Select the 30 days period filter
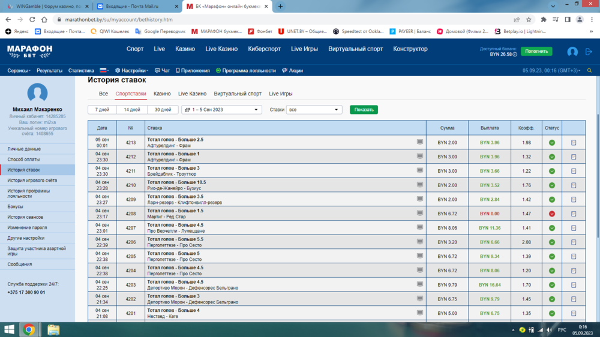600x337 pixels. click(163, 110)
